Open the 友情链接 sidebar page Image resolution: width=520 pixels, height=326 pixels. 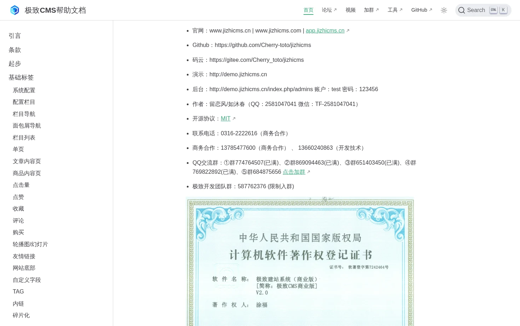[x=24, y=256]
